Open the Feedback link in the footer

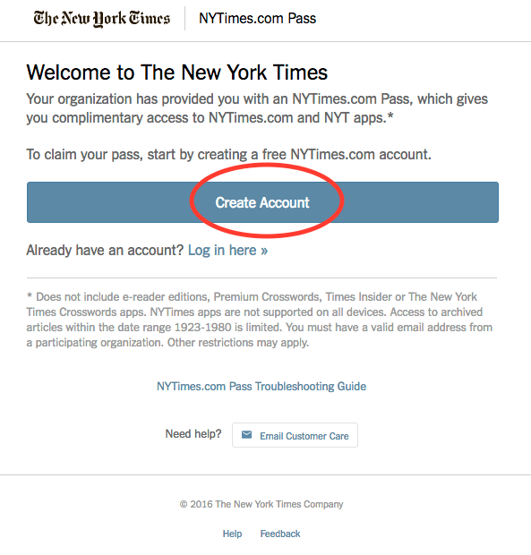point(280,534)
